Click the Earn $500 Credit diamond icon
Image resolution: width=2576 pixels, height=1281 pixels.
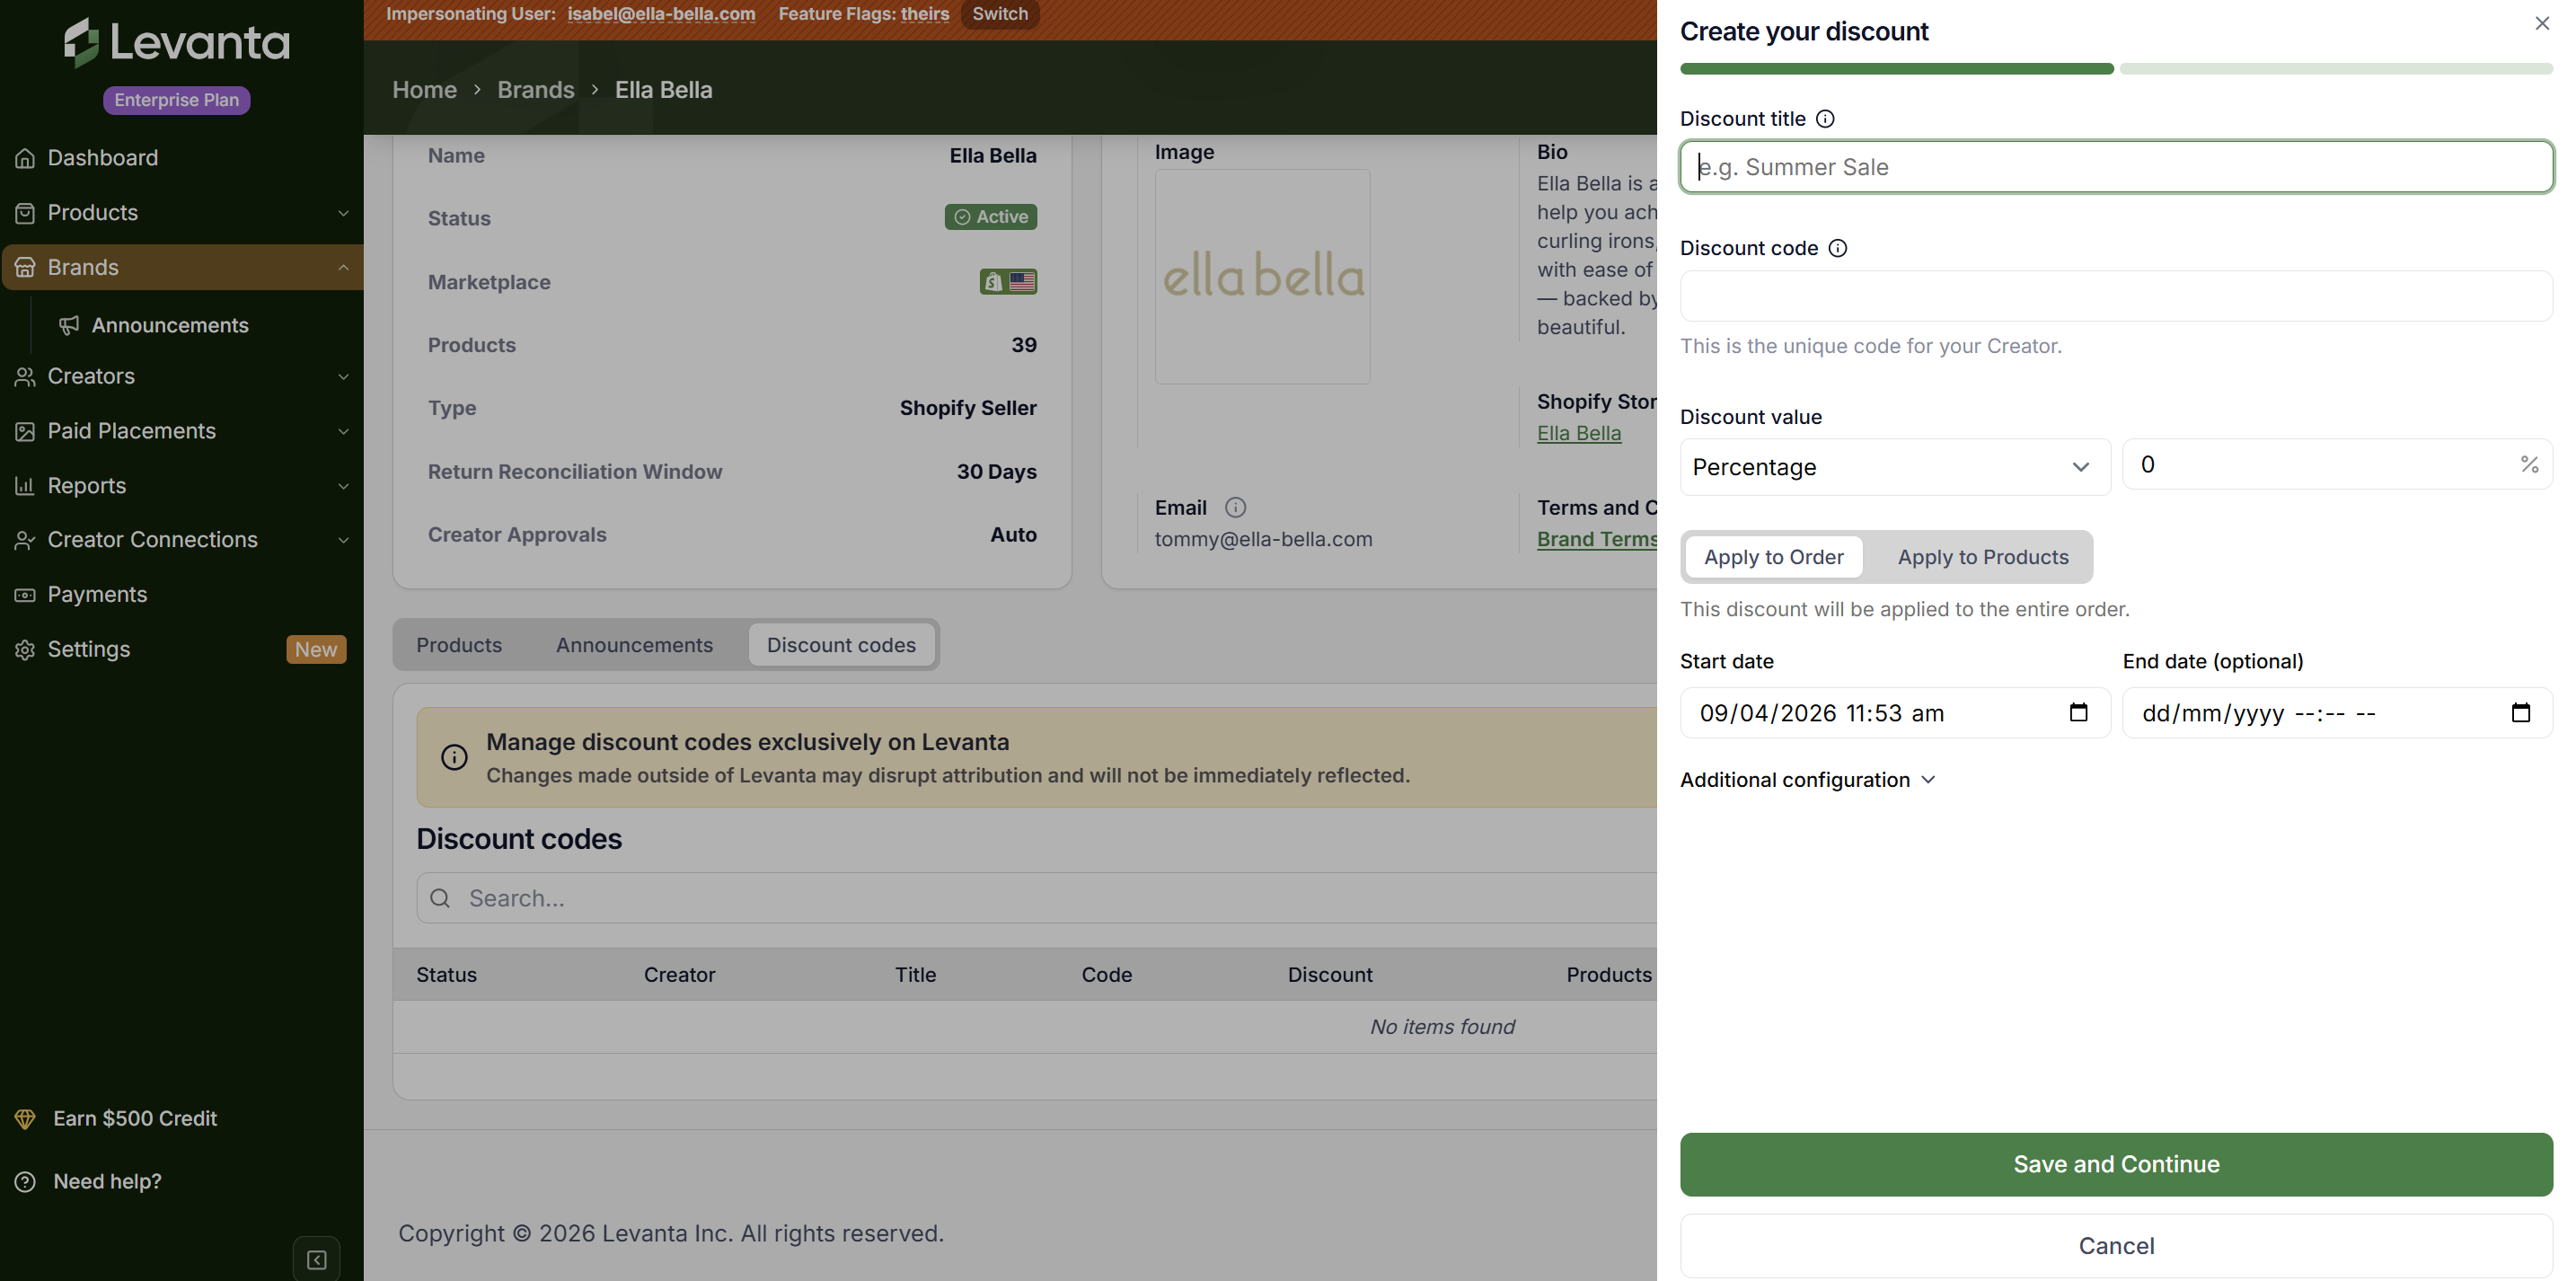(x=25, y=1118)
